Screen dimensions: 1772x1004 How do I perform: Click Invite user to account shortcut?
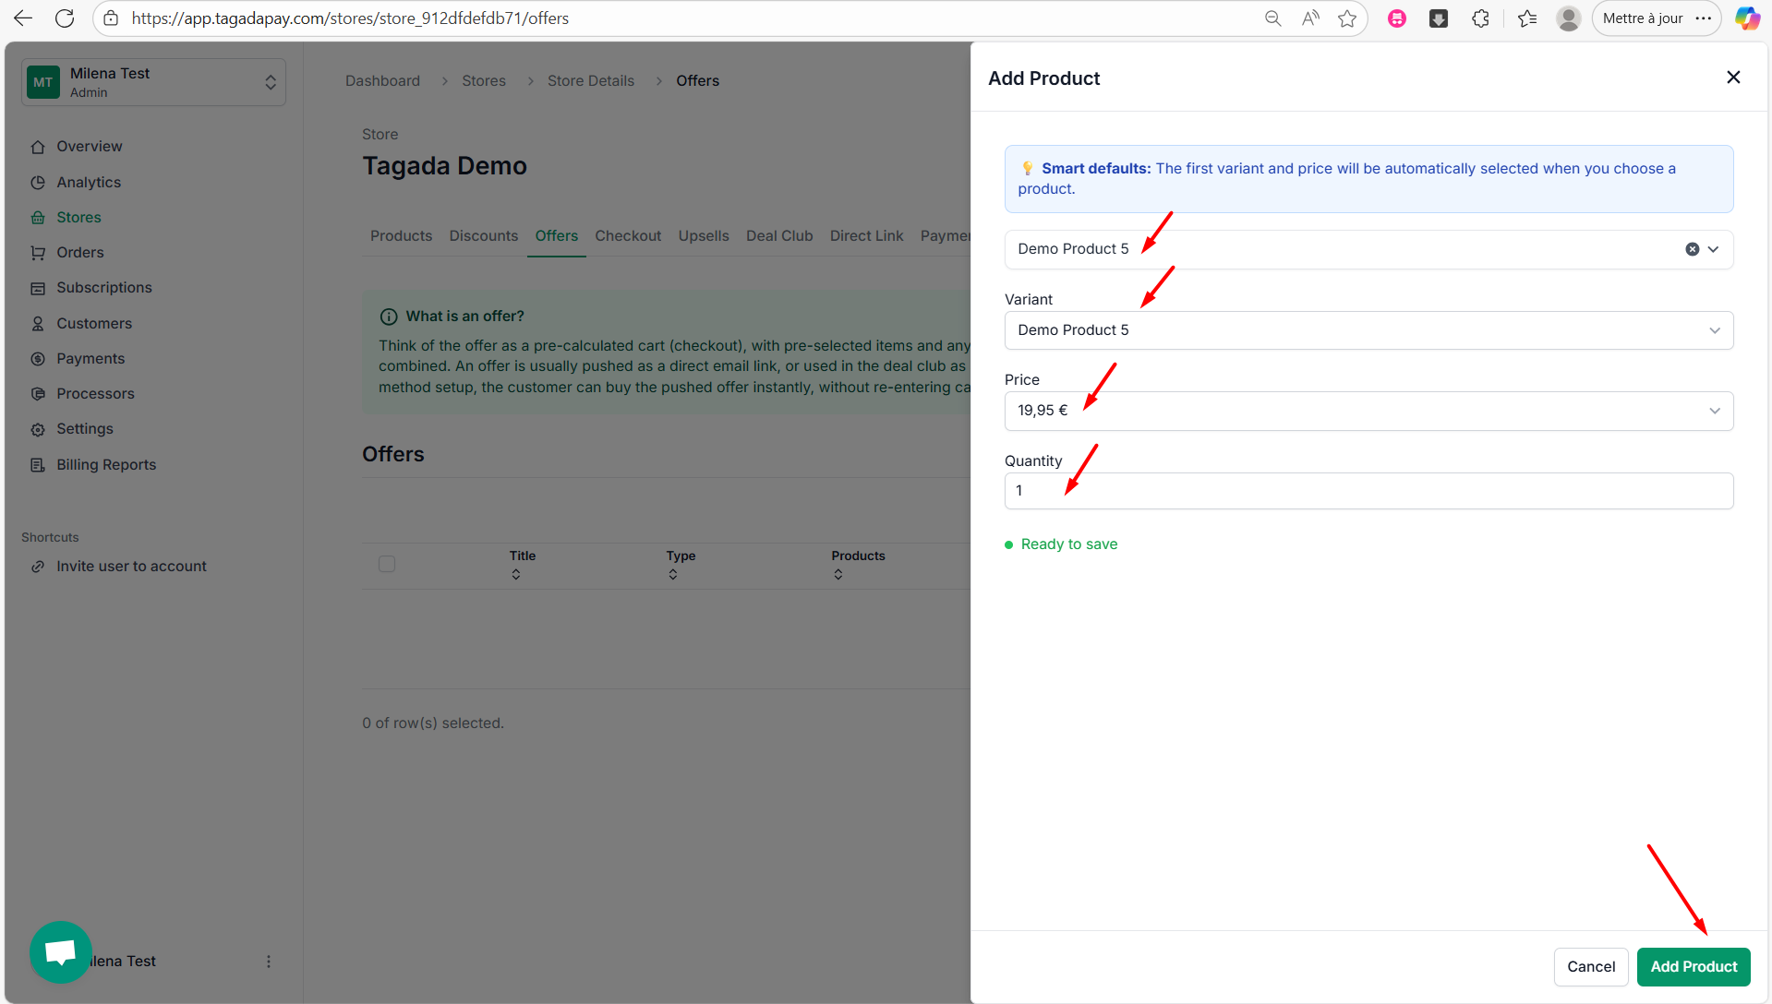click(131, 567)
